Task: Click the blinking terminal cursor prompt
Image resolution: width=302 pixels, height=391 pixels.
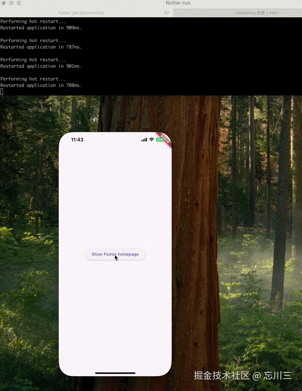Action: (2, 91)
